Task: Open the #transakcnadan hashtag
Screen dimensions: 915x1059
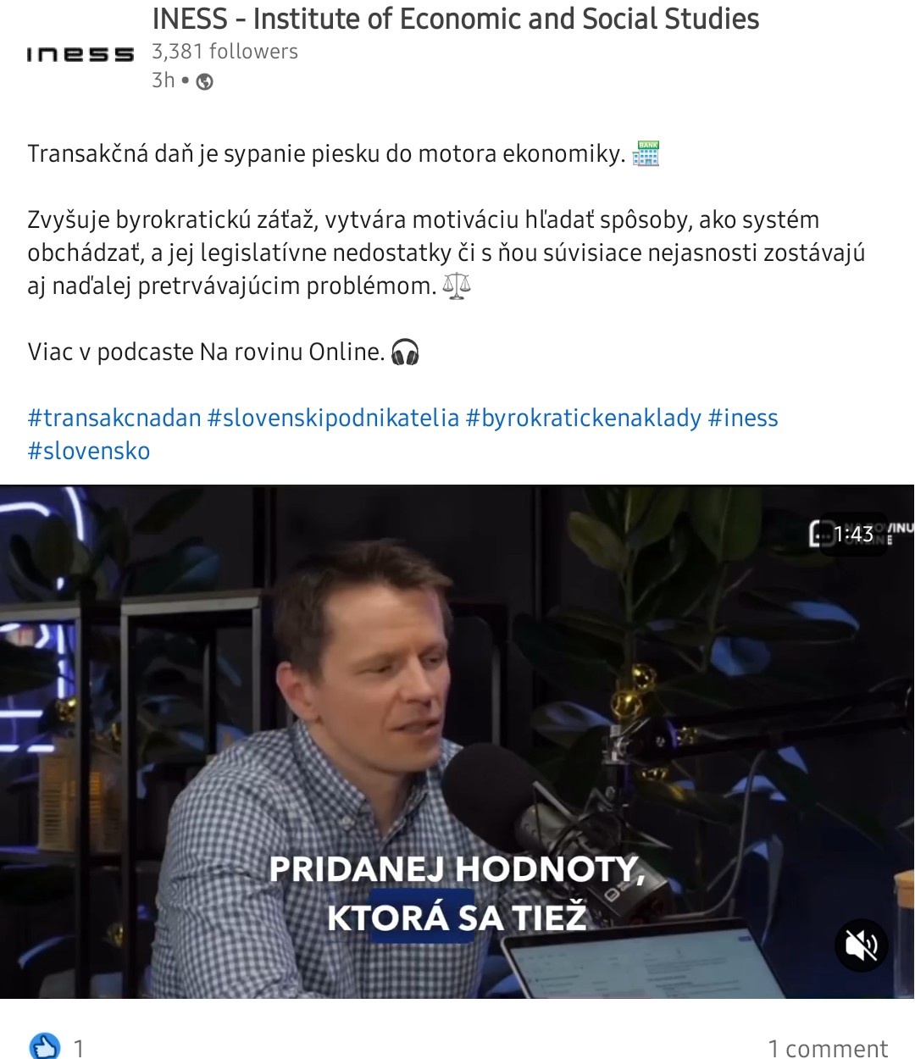Action: [x=114, y=418]
